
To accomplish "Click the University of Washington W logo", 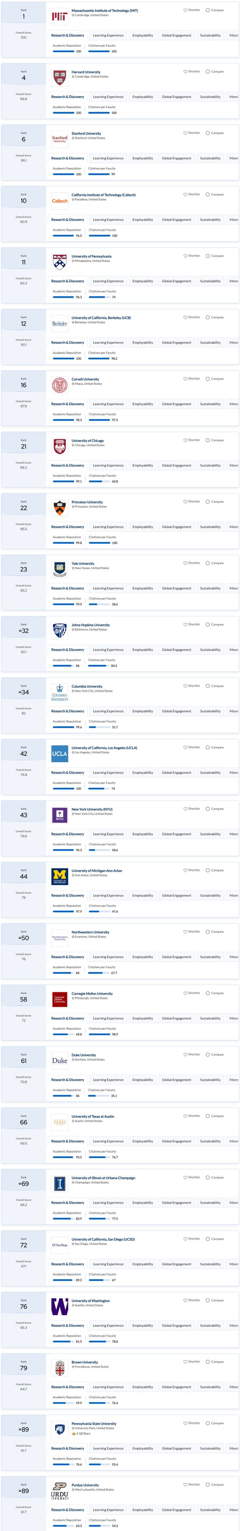I will pos(60,1306).
